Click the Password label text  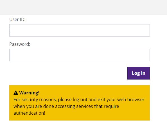[20, 44]
